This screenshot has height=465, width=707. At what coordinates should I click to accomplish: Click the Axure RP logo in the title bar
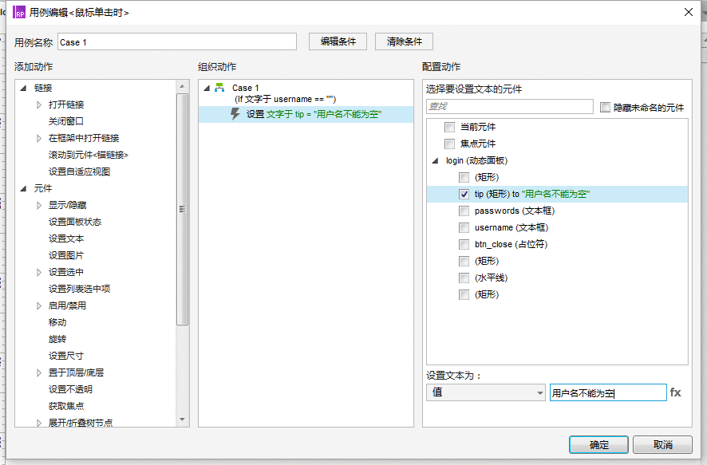click(19, 12)
